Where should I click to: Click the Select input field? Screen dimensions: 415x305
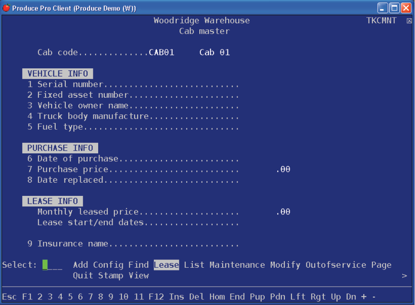tap(52, 265)
